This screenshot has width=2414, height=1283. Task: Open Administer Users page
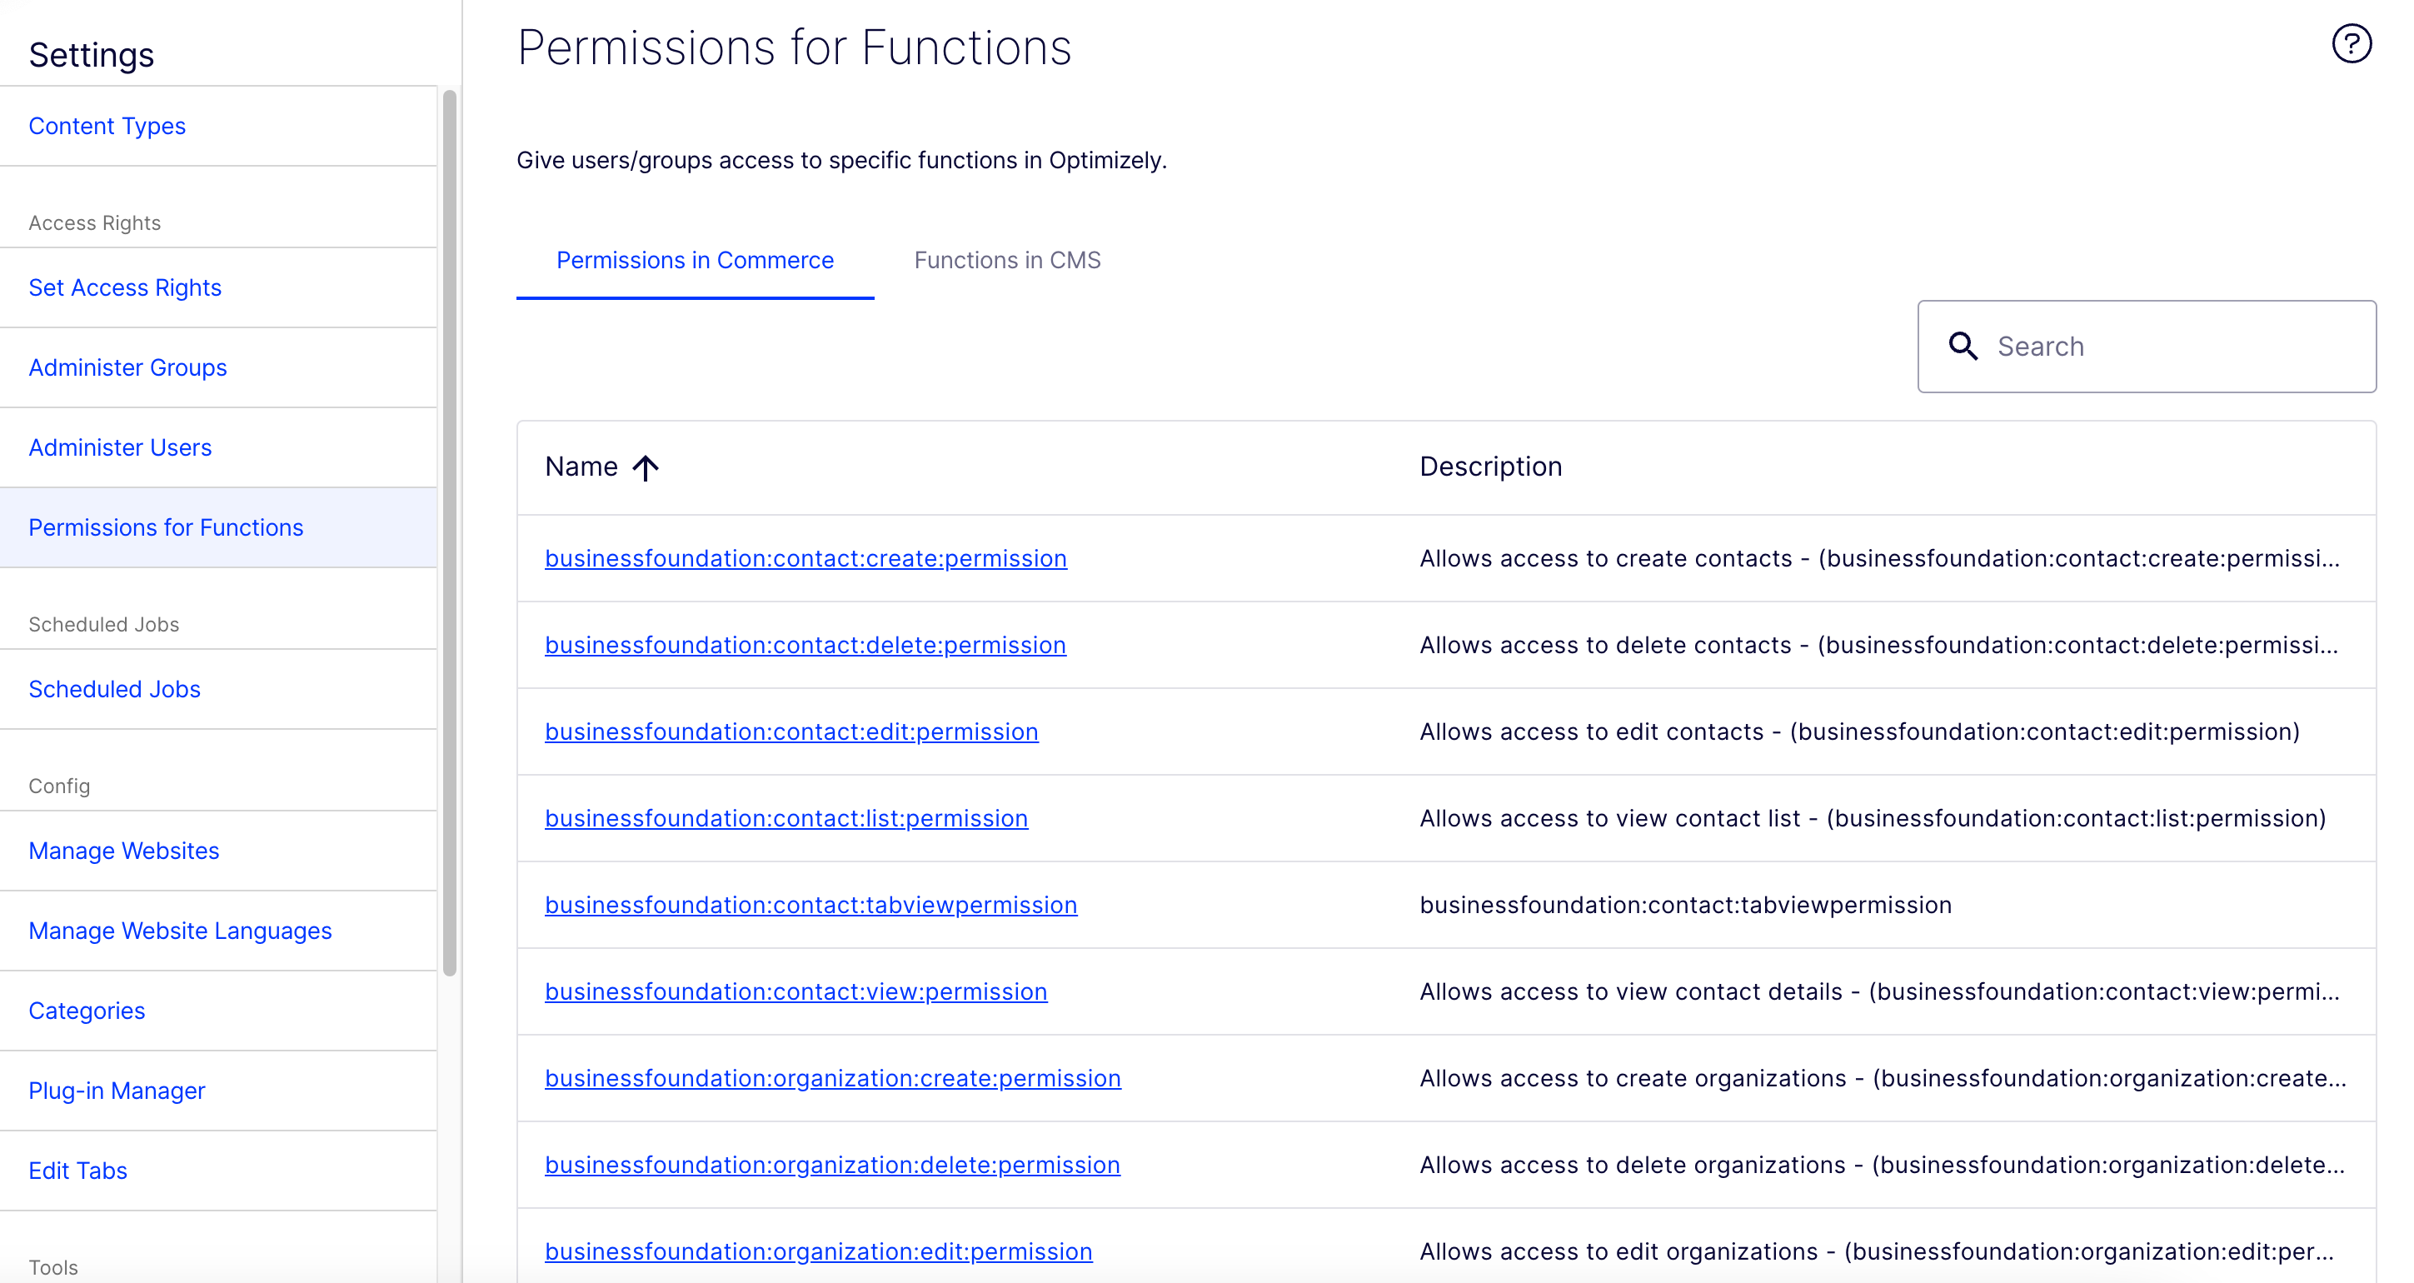click(x=120, y=447)
